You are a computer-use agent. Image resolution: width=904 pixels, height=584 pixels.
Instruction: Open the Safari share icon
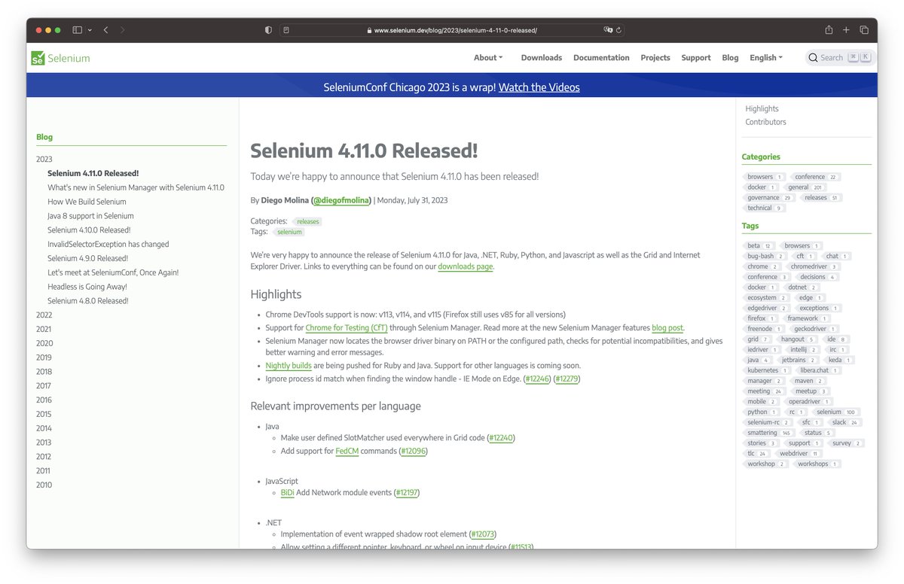tap(827, 29)
